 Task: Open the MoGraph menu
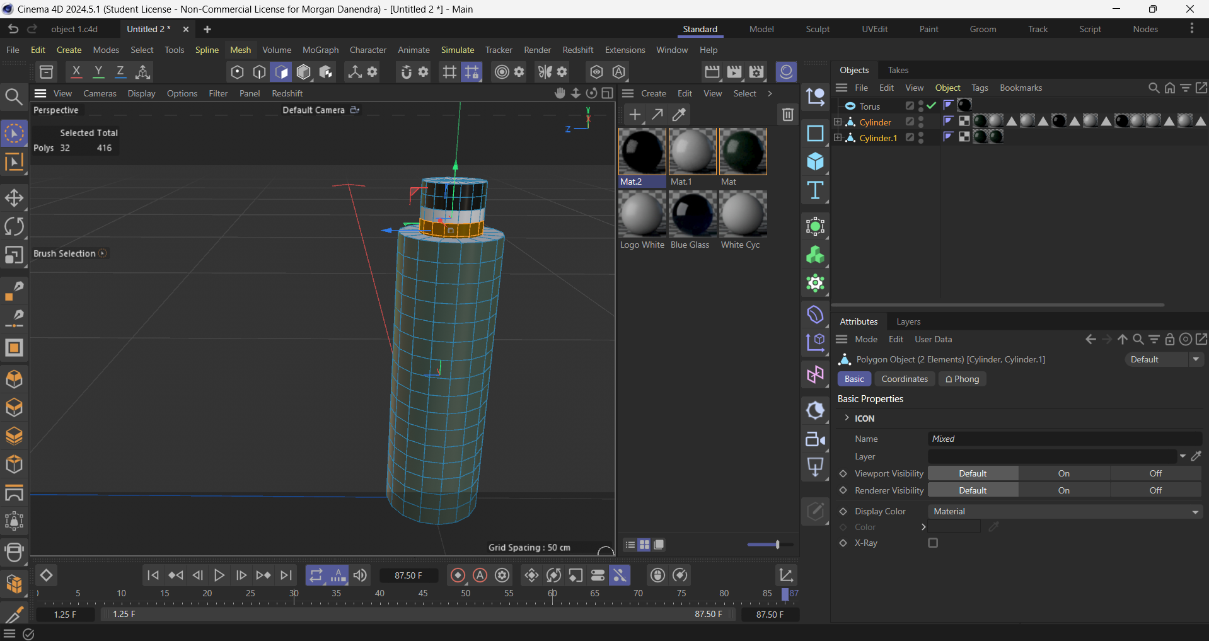(x=320, y=50)
